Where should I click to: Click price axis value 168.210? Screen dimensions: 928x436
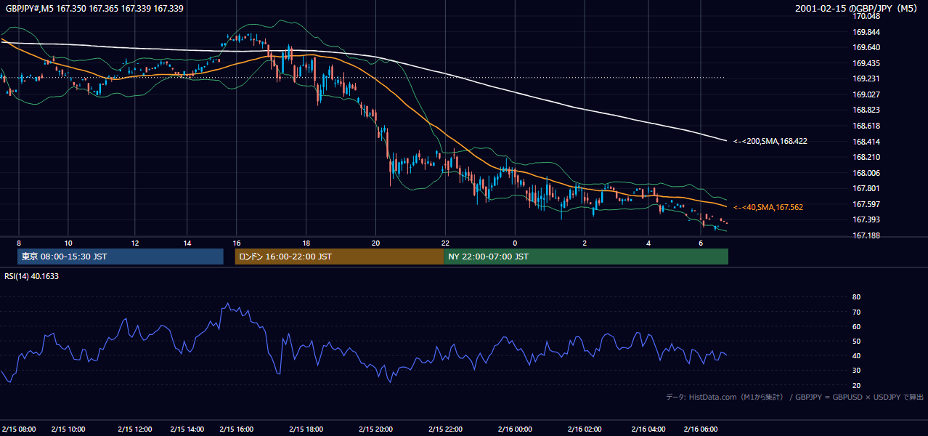click(x=866, y=157)
